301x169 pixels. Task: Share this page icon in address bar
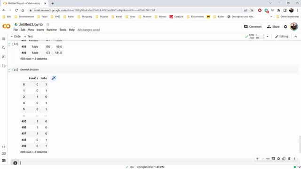246,10
